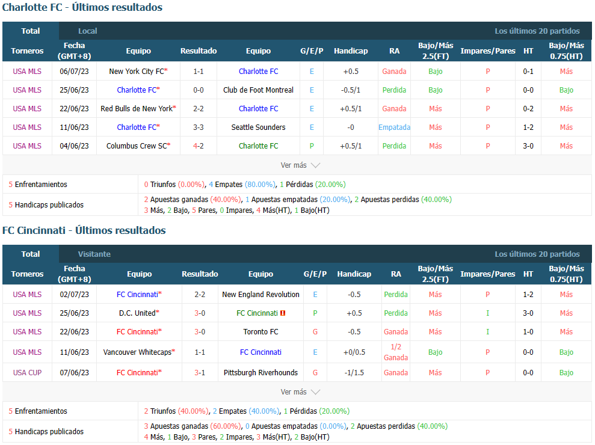This screenshot has height=445, width=595.
Task: Open Charlotte FC link in 04/06/23 row
Action: point(259,146)
